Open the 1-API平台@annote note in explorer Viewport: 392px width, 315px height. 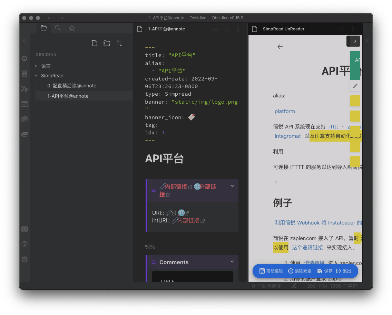tap(68, 96)
